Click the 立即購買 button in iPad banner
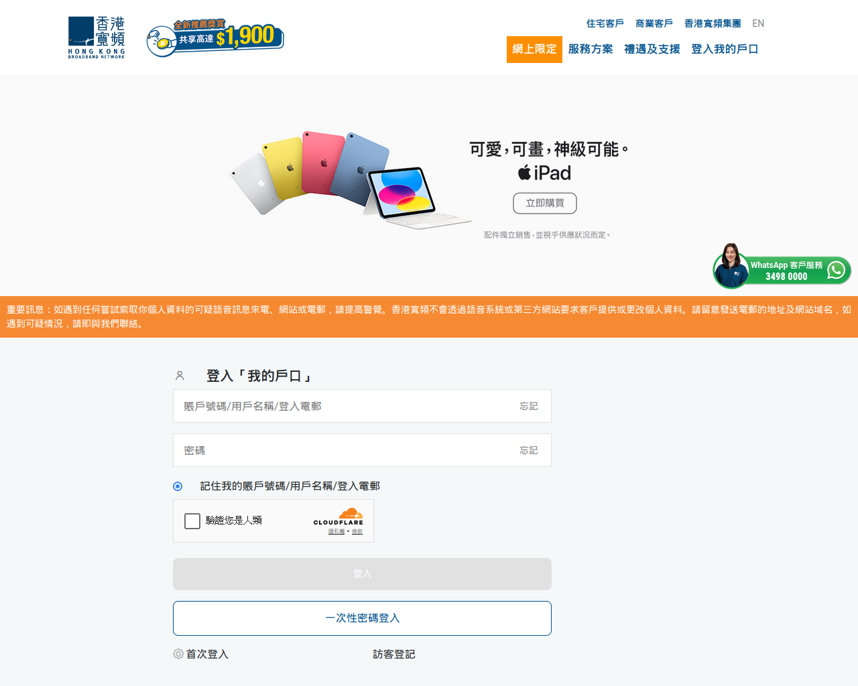858x686 pixels. coord(545,203)
